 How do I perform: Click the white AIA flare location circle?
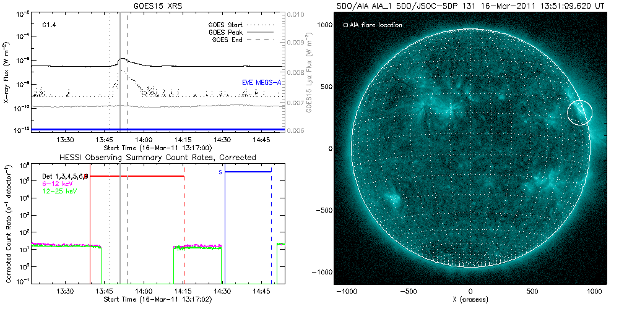(579, 112)
